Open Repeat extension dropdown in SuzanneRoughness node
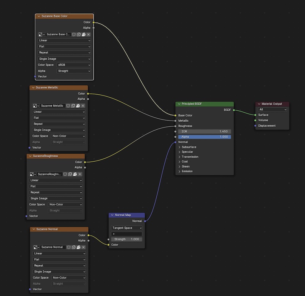 tap(56, 193)
